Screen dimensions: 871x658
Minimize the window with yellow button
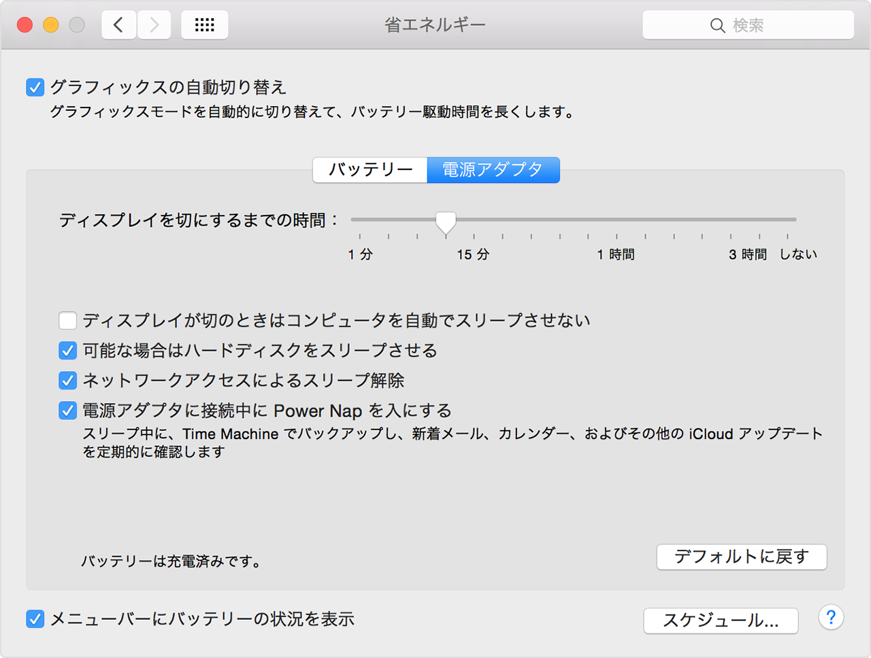point(51,25)
